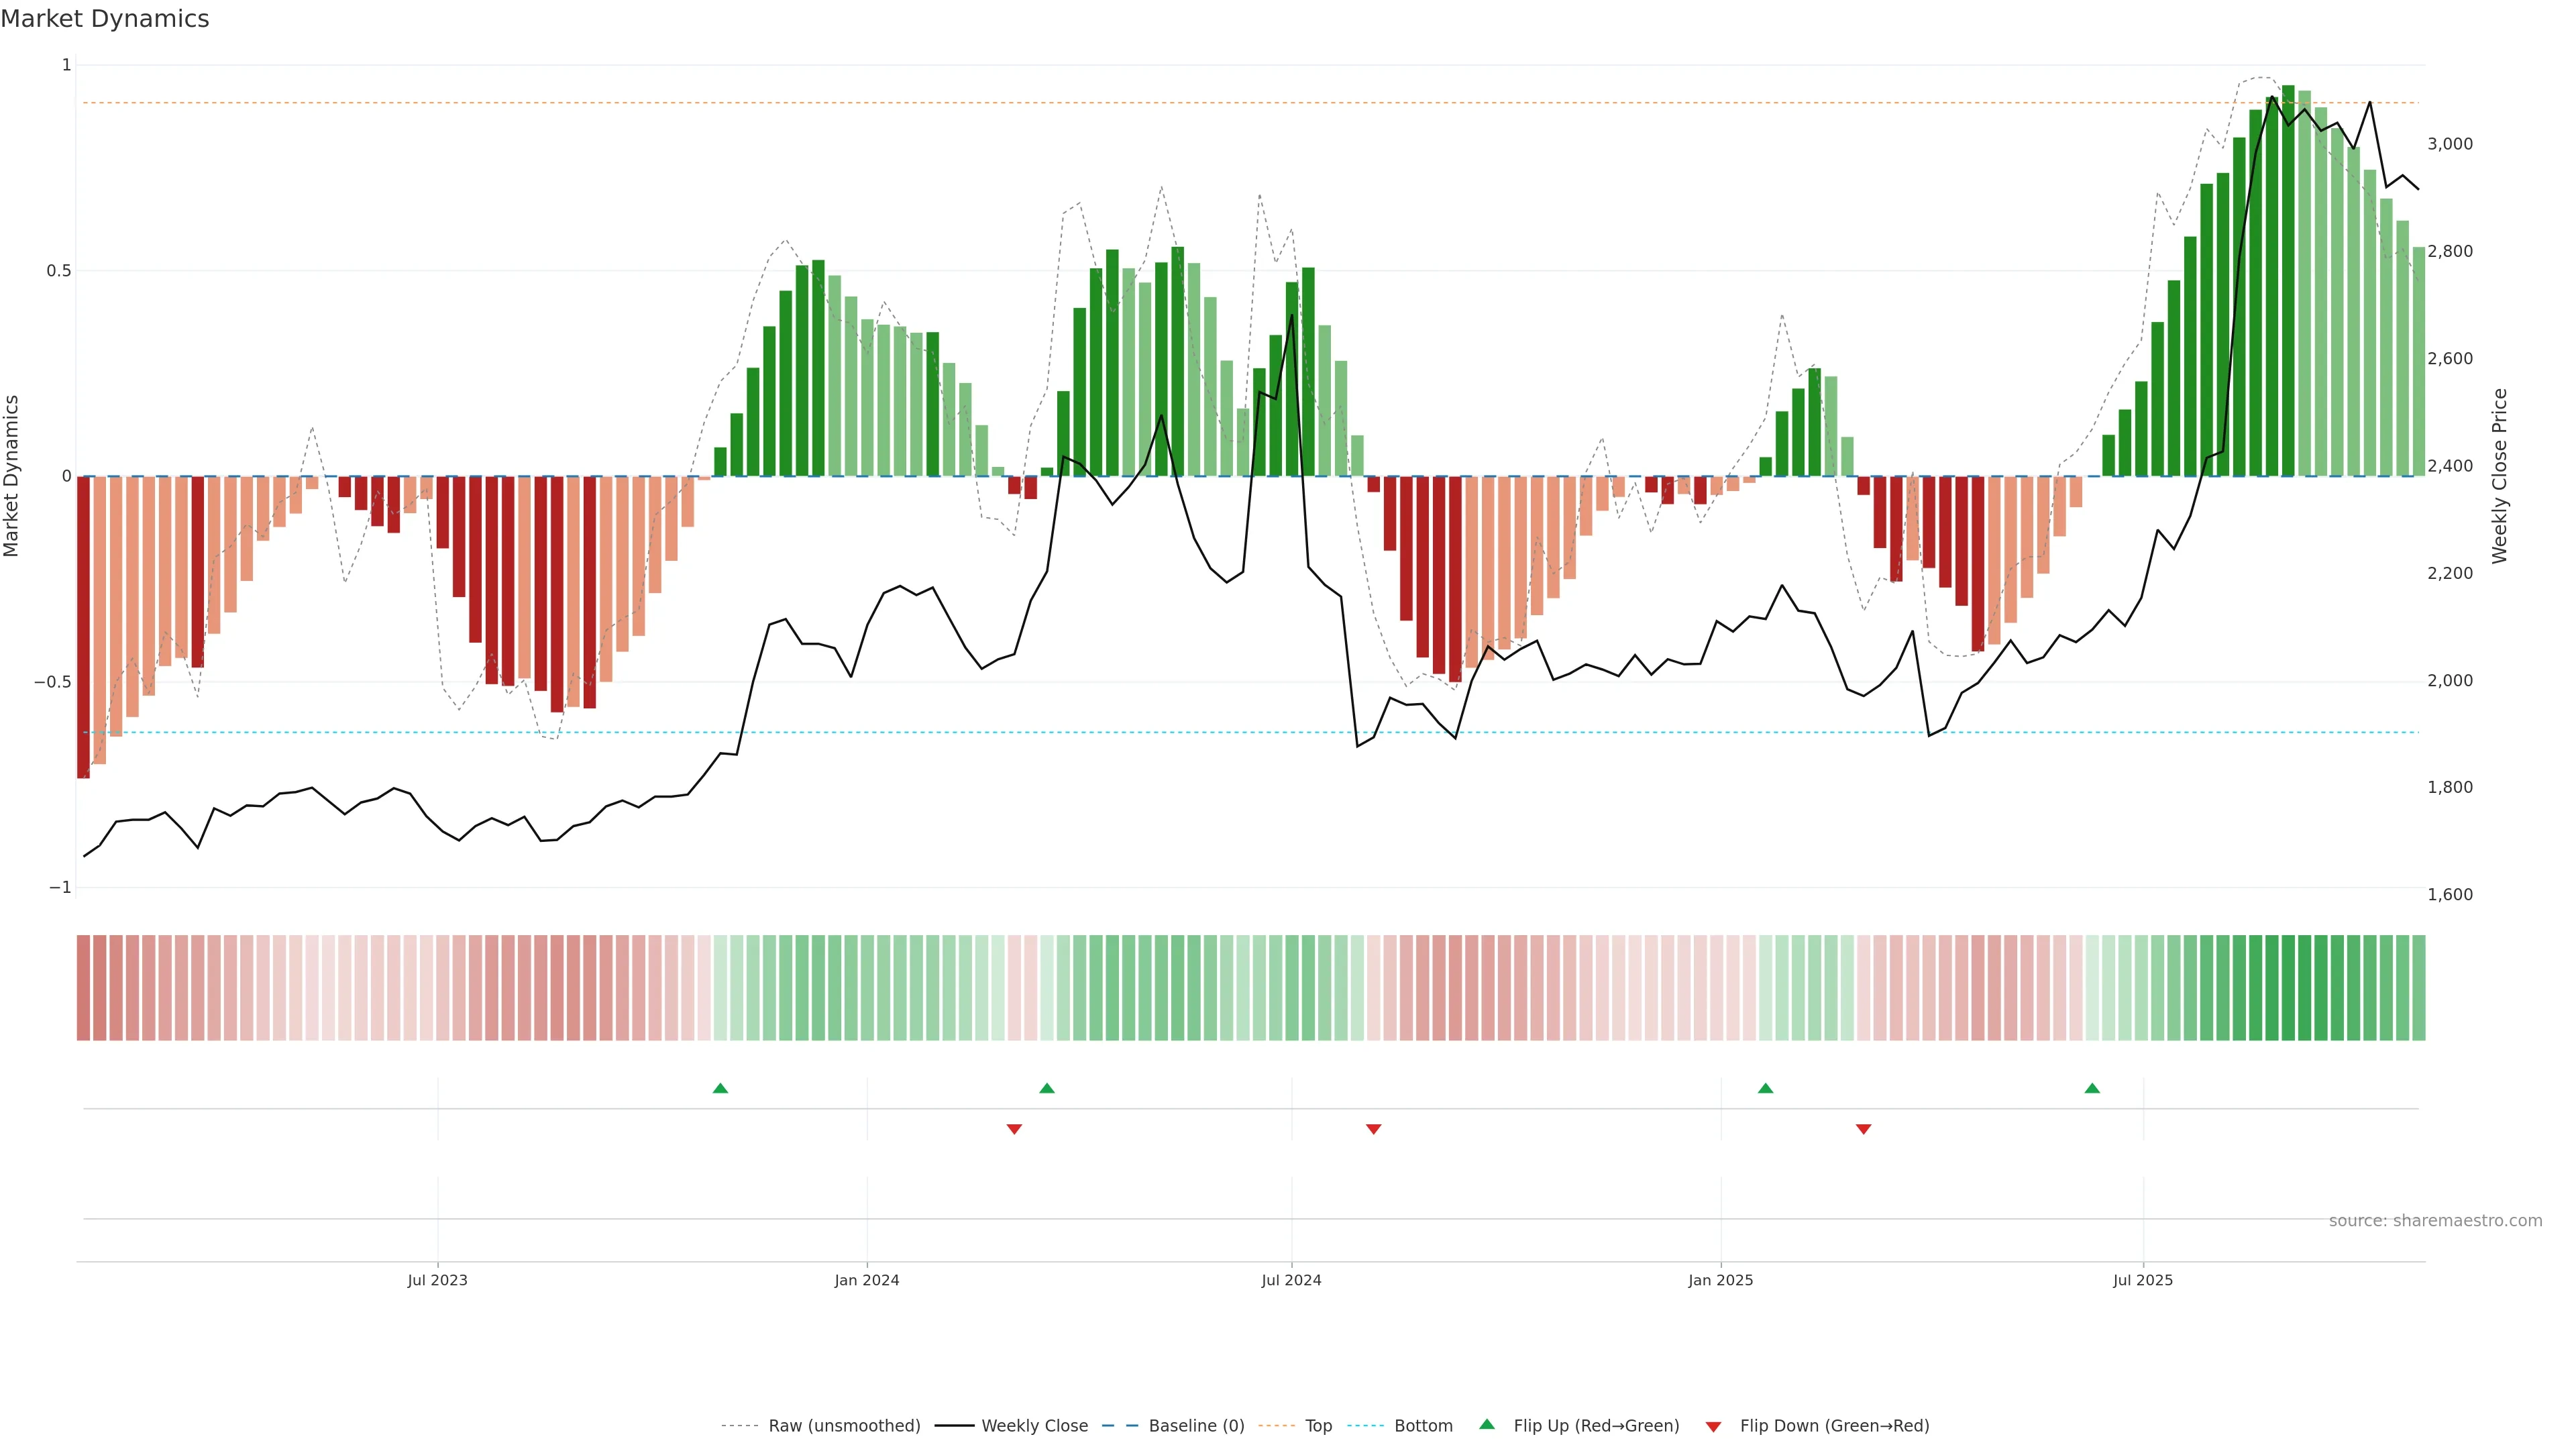
Task: Click the Jul 2025 x-axis label
Action: click(2143, 1280)
